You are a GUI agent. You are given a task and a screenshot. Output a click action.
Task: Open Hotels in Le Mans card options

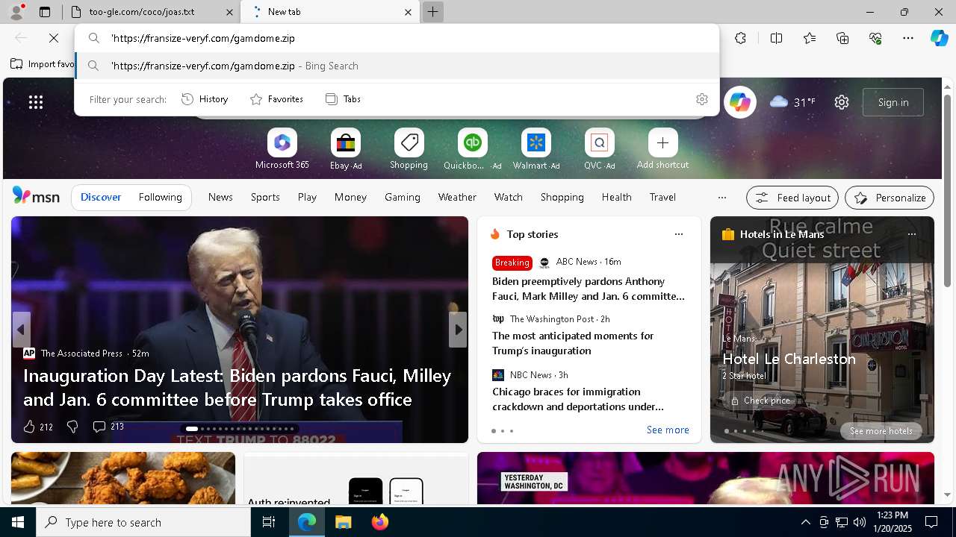(911, 234)
